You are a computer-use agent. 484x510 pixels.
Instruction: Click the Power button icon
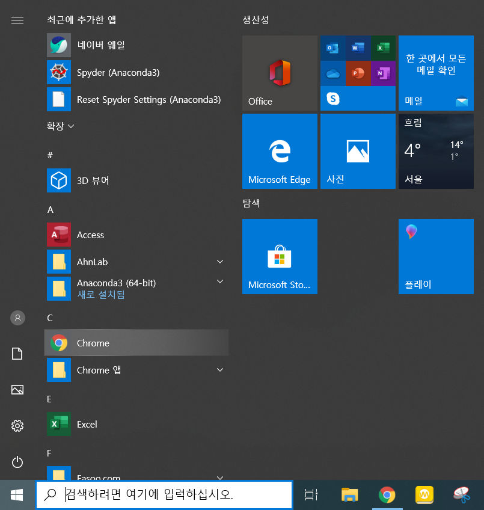tap(17, 462)
